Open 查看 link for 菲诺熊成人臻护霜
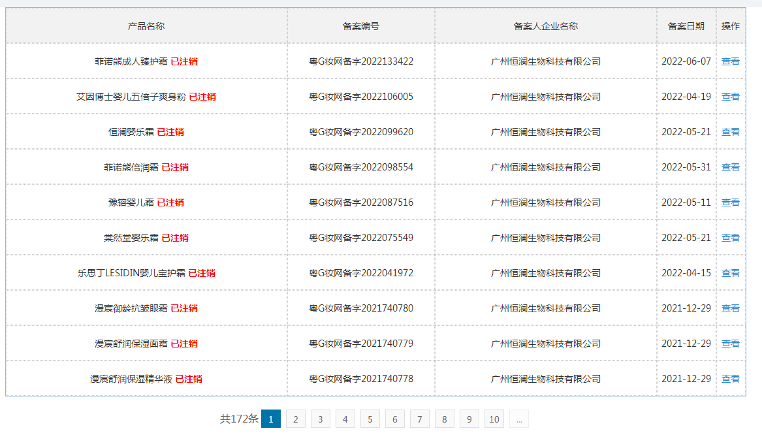The height and width of the screenshot is (435, 762). (731, 61)
